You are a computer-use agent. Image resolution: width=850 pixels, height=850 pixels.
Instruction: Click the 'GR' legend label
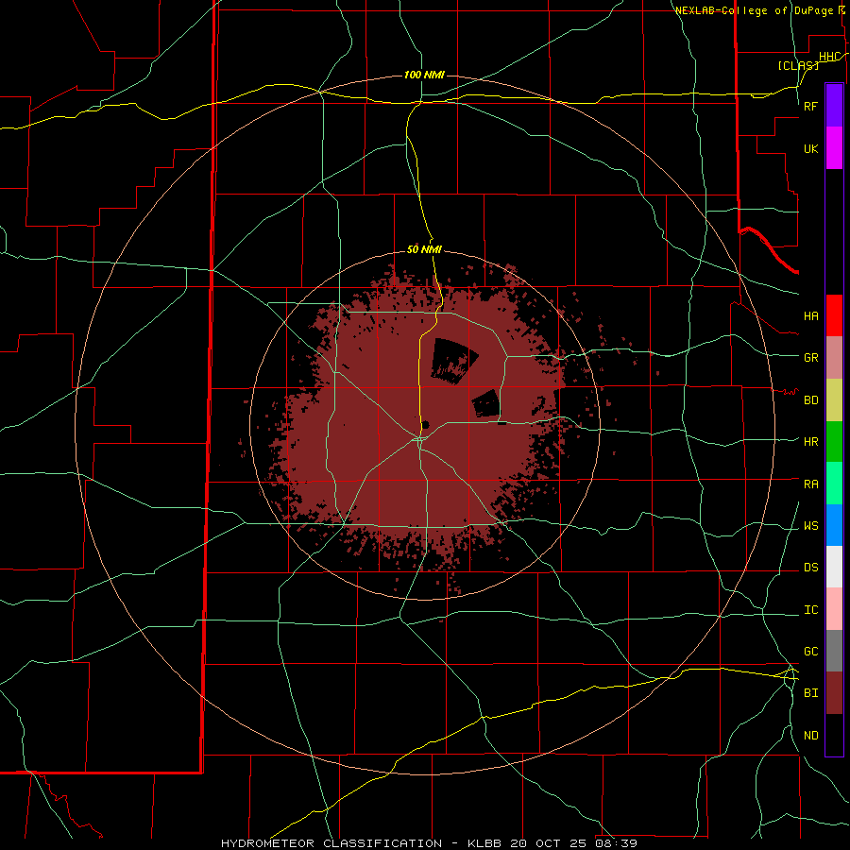point(810,358)
